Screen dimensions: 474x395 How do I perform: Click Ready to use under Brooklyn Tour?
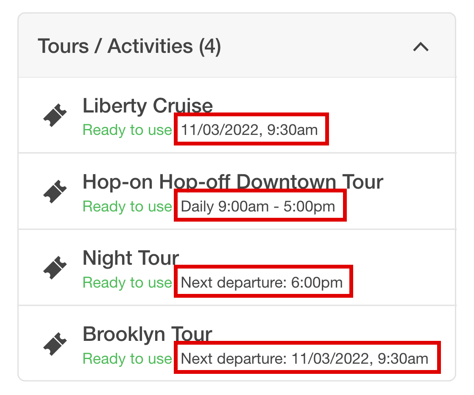[x=127, y=359]
